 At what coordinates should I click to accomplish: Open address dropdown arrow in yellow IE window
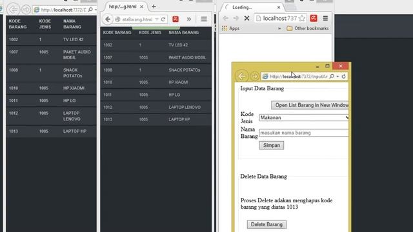click(x=337, y=77)
